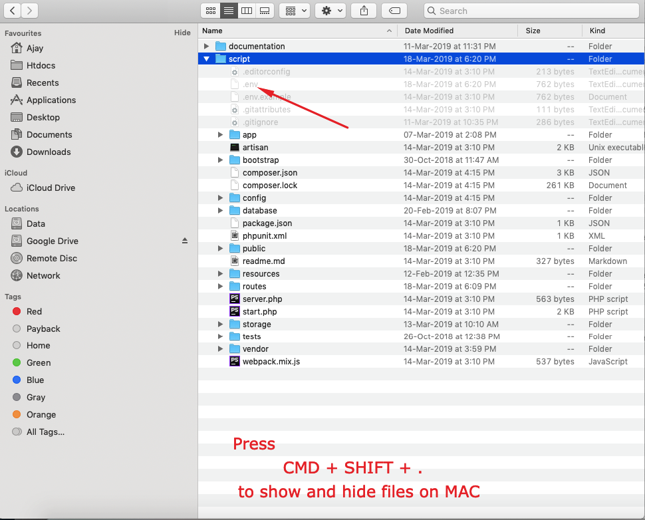
Task: Select the readme.md file
Action: click(x=422, y=261)
